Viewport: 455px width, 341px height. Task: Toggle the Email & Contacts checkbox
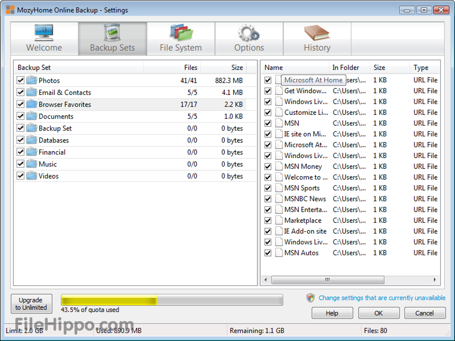[x=21, y=92]
